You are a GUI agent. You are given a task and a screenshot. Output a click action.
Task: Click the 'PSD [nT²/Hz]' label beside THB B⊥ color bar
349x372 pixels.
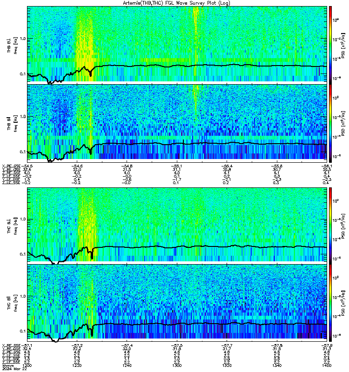[x=343, y=45]
